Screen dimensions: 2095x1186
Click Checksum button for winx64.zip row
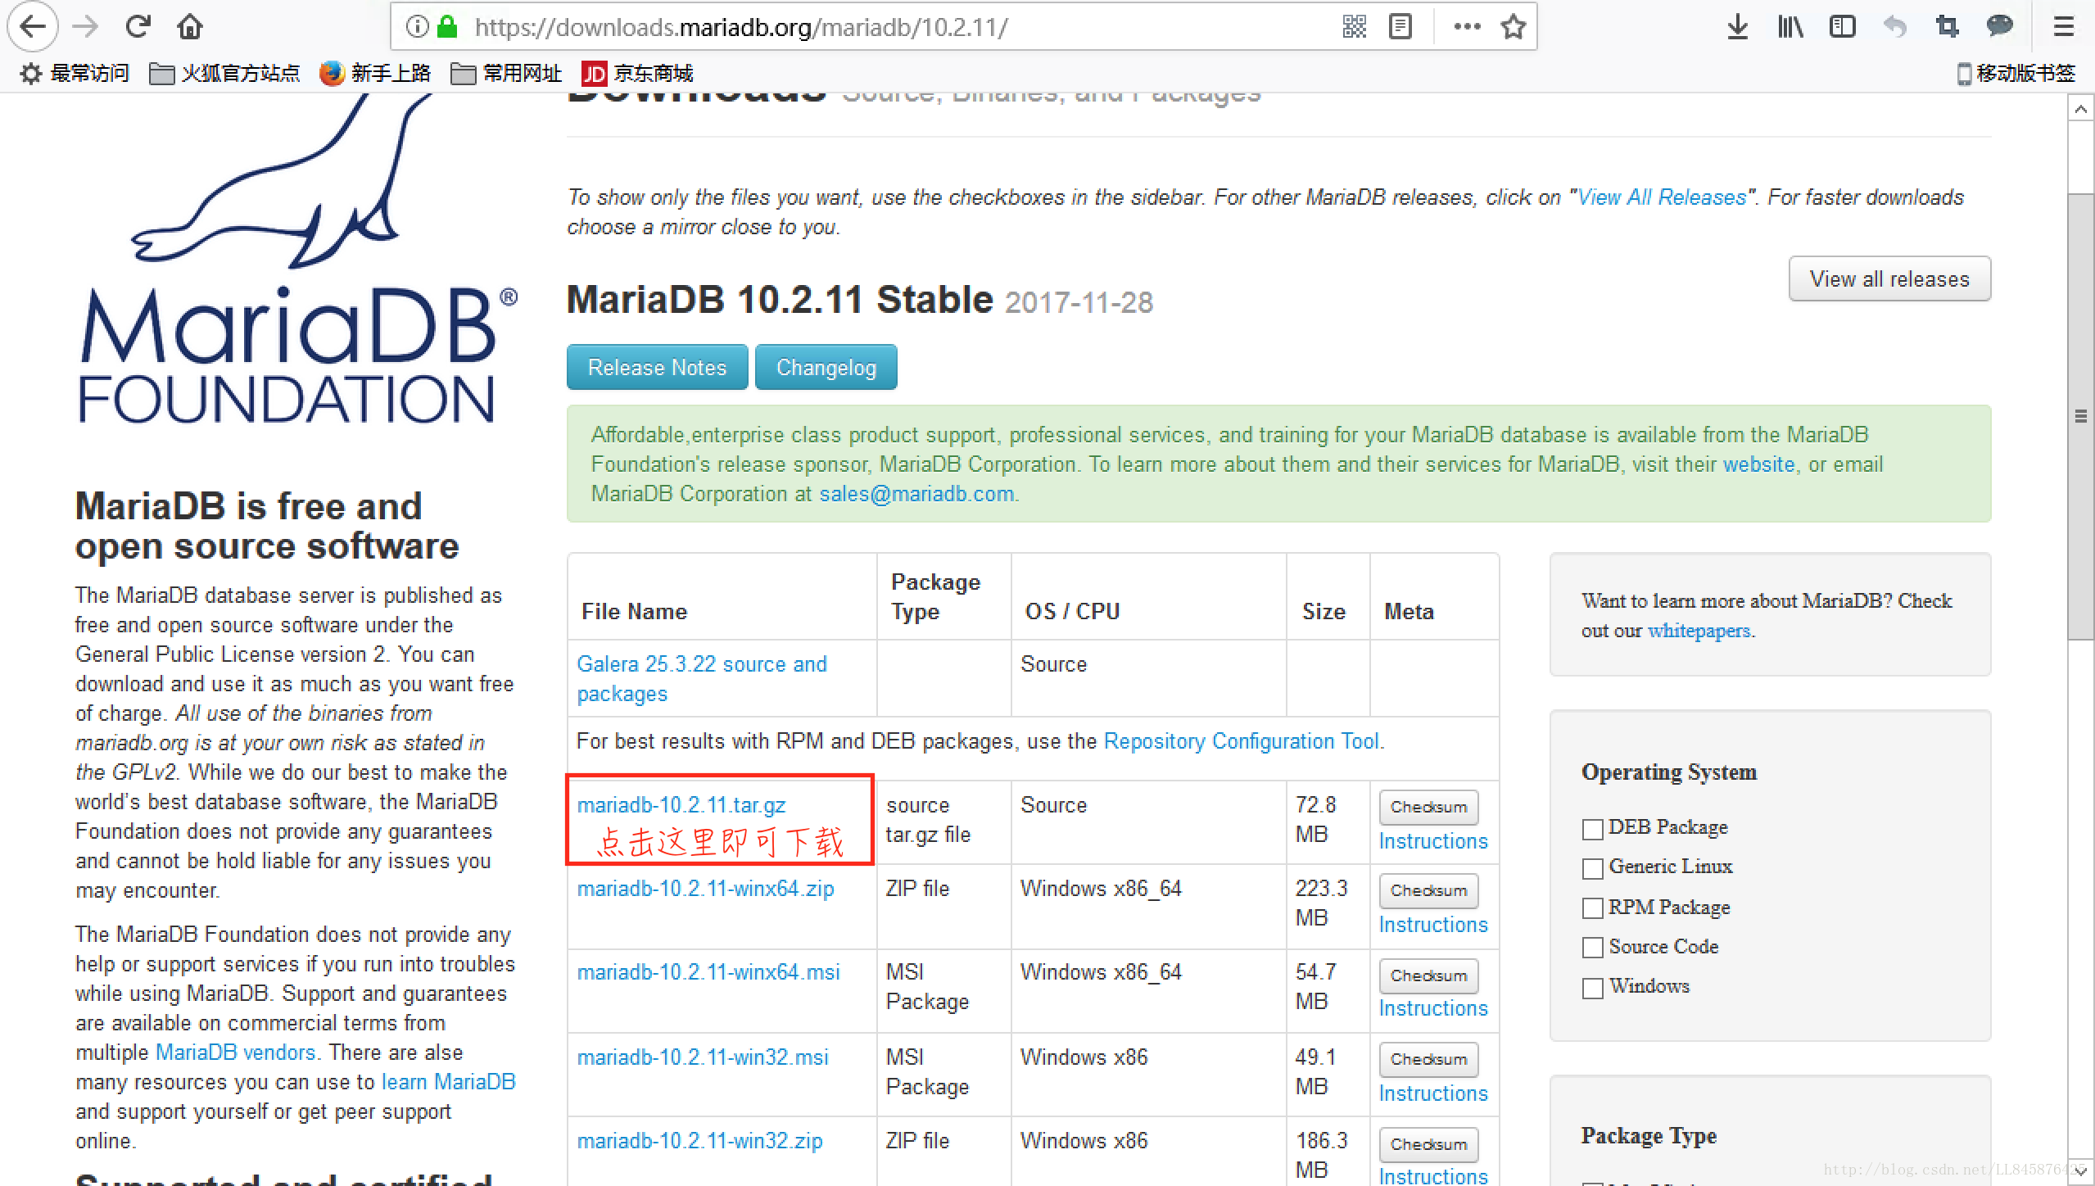(1428, 890)
